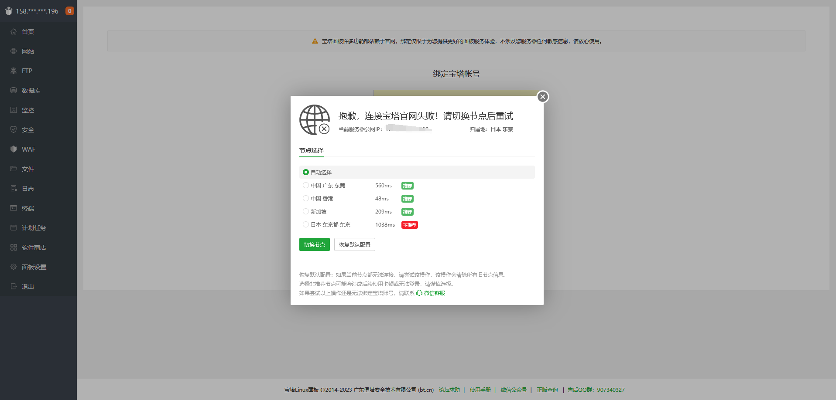The image size is (836, 400).
Task: Open the 论坛求助 footer link
Action: [x=449, y=390]
